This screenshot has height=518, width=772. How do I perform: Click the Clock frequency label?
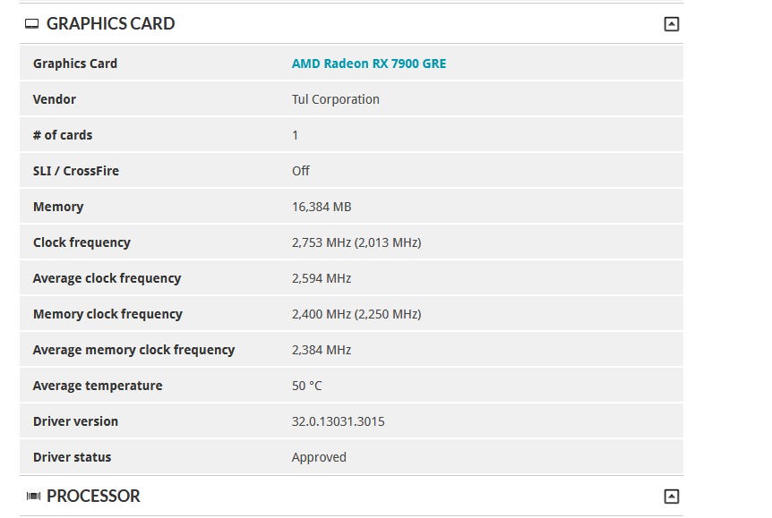click(81, 242)
